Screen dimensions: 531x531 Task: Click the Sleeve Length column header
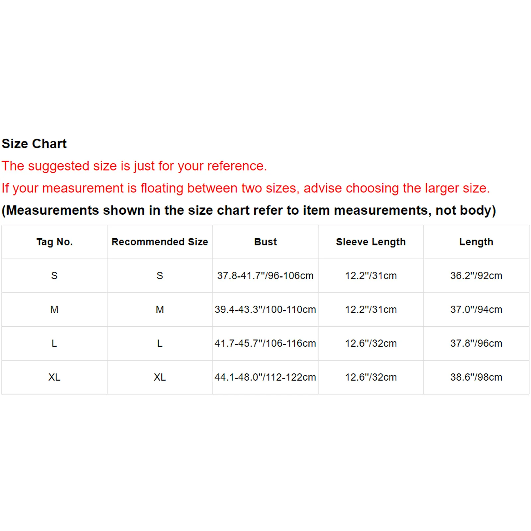[x=371, y=242]
